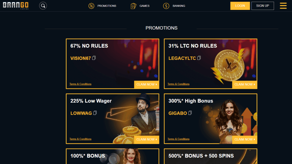Click the Banking dollar coin icon
The width and height of the screenshot is (292, 164).
166,6
